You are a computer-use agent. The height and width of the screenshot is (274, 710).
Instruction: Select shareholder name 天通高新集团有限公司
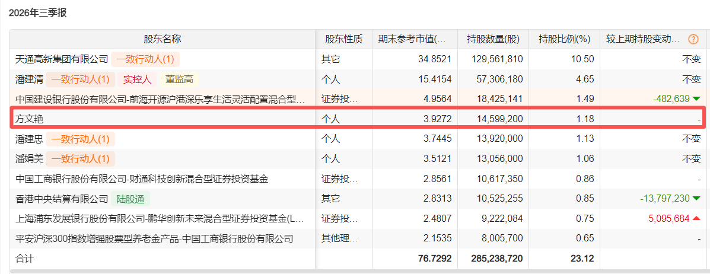[x=62, y=59]
